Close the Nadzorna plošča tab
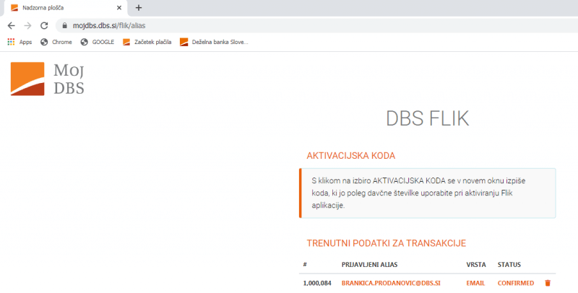The width and height of the screenshot is (578, 293). 119,8
